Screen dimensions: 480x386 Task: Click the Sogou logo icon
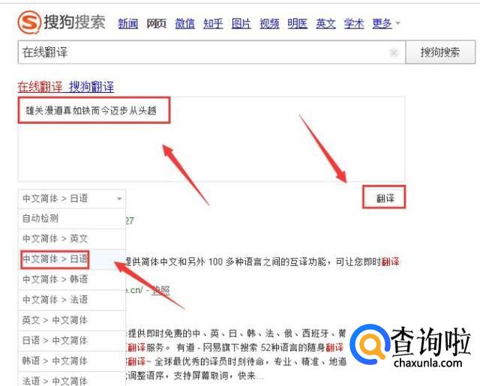[29, 22]
